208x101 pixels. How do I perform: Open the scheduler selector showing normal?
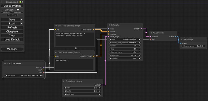[x=125, y=55]
